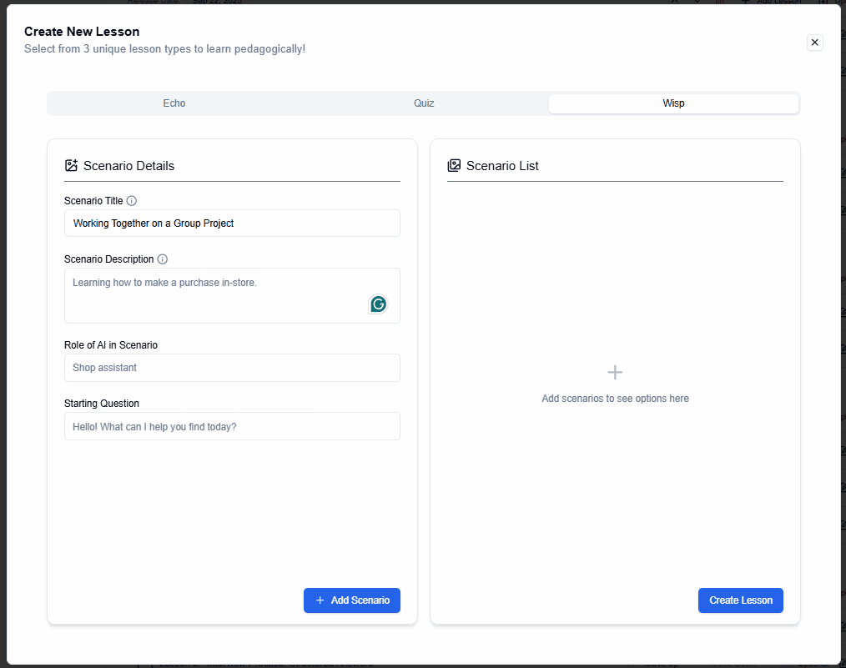Viewport: 846px width, 668px height.
Task: Click the large plus icon in Scenario List
Action: click(615, 372)
